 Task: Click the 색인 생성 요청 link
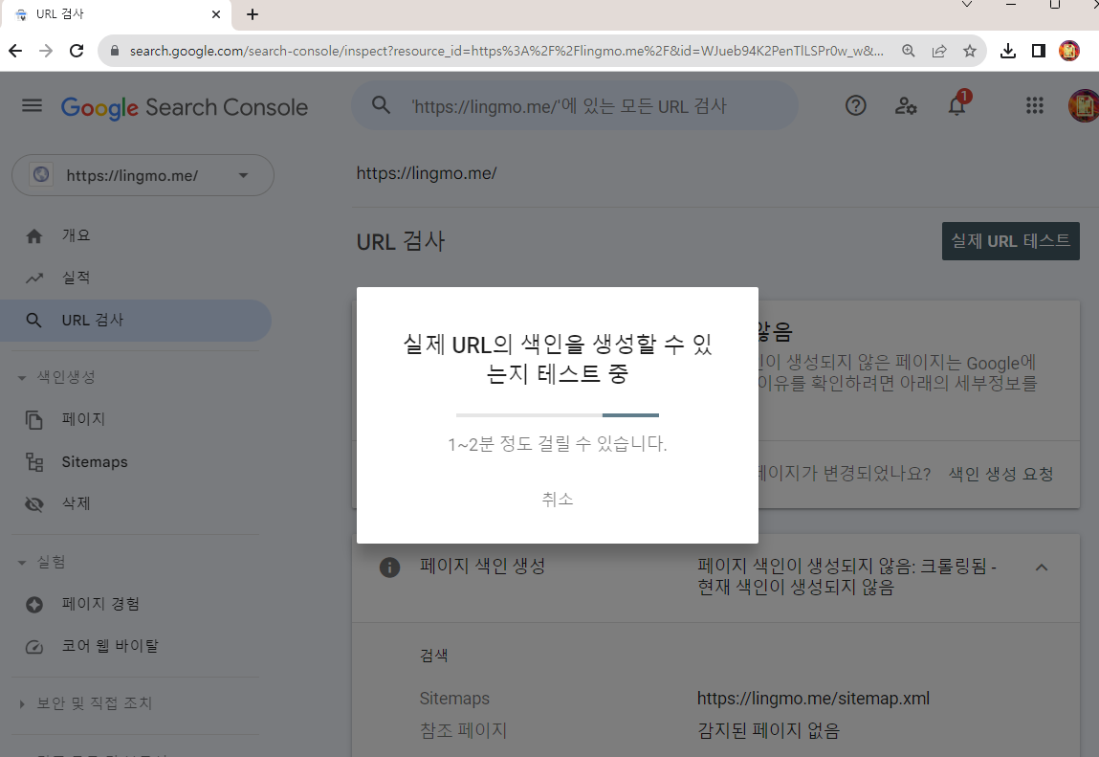point(1000,475)
